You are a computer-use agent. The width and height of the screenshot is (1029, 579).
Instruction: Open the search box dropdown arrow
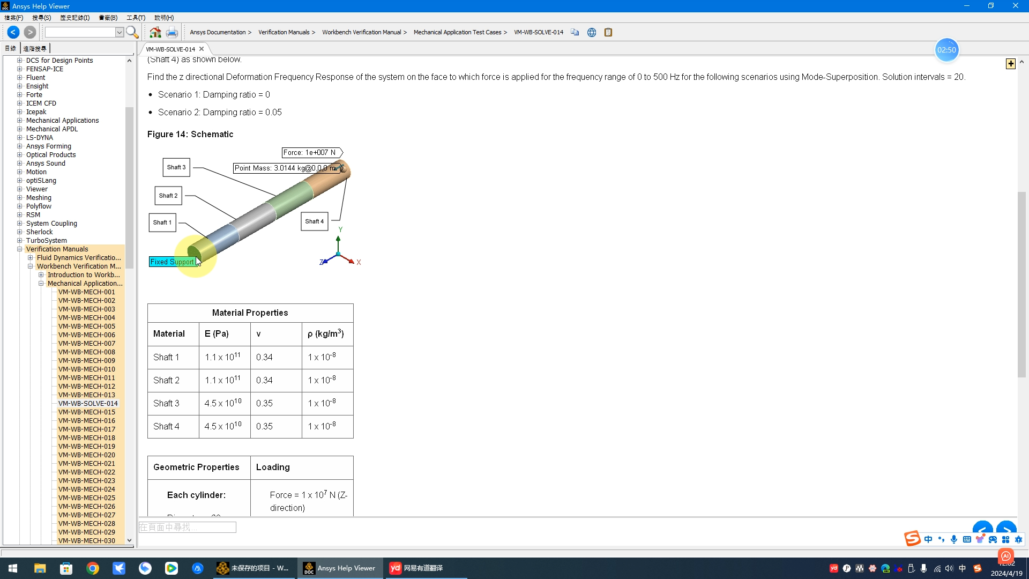tap(120, 32)
